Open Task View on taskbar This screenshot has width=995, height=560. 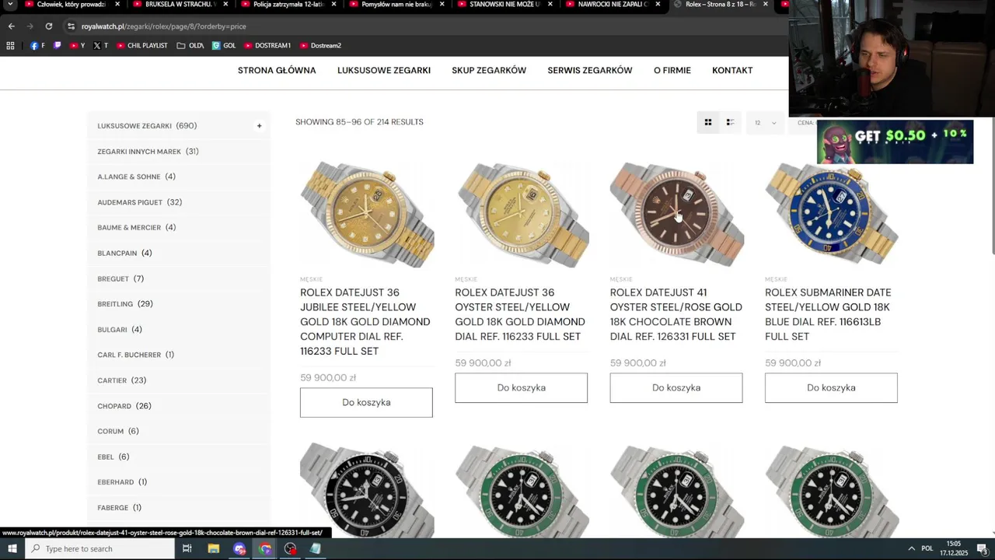(x=187, y=549)
